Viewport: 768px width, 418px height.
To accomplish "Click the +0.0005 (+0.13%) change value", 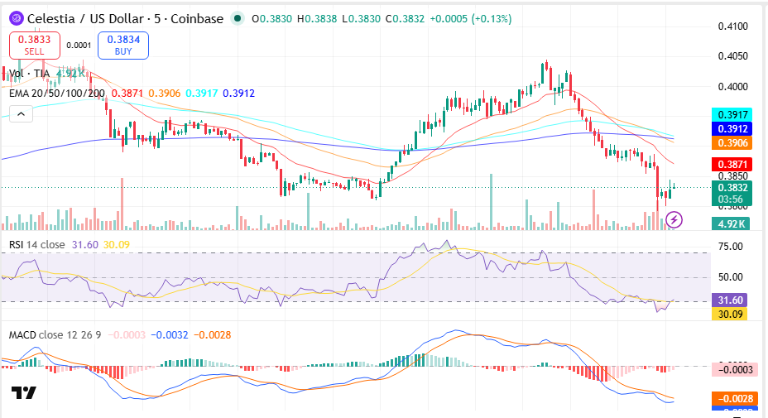I will 471,18.
